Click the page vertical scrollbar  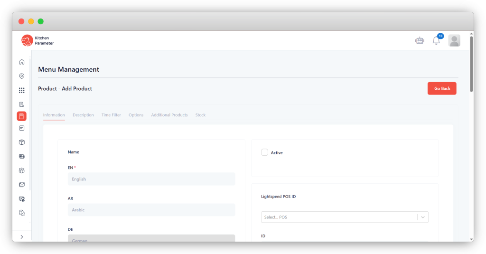pos(471,66)
